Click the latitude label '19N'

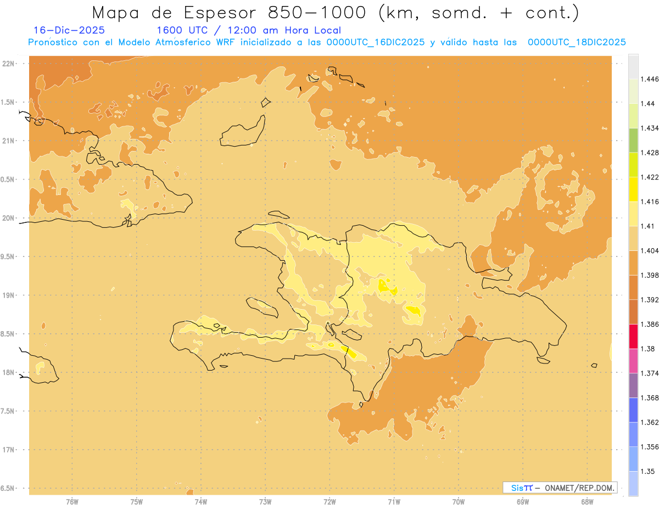(x=8, y=295)
